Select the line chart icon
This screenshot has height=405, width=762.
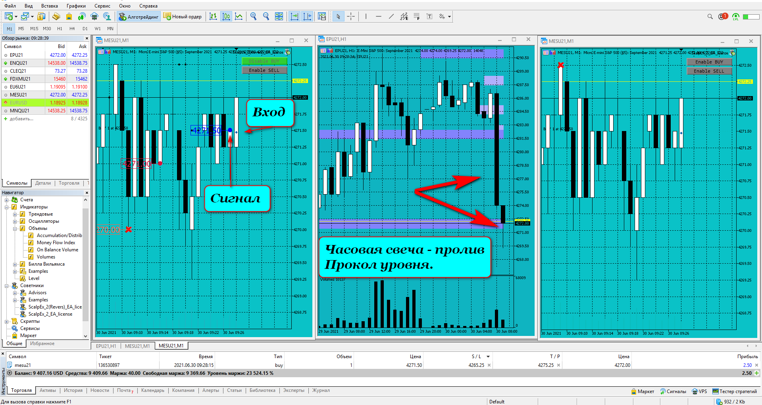point(239,16)
